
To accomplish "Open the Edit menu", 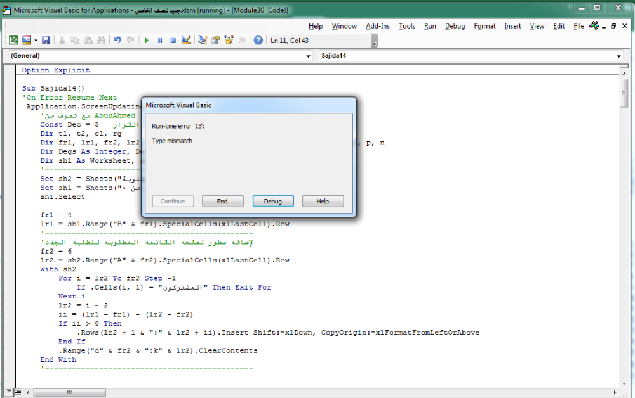I will (x=559, y=26).
